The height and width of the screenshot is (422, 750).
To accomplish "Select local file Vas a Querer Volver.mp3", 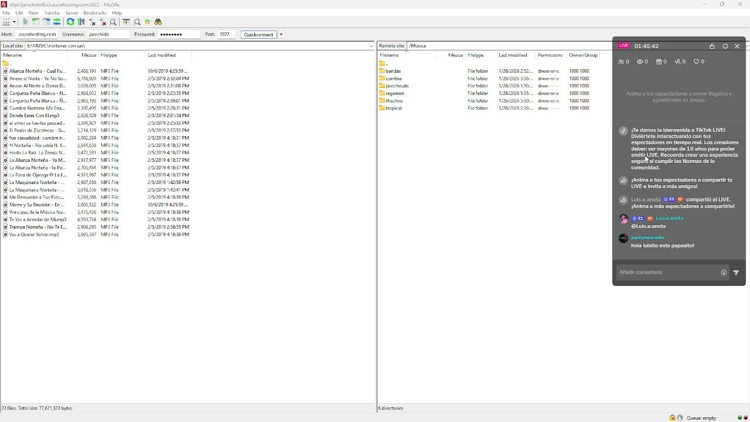I will coord(34,234).
